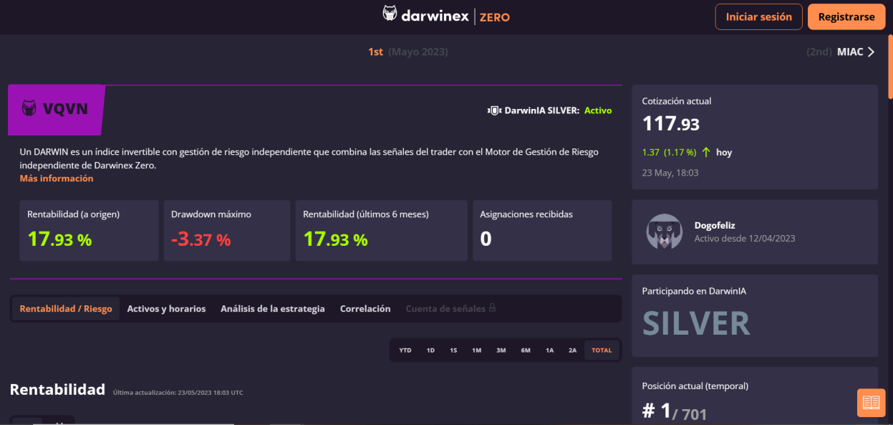This screenshot has width=893, height=425.
Task: Click Iniciar sesión button
Action: [x=758, y=16]
